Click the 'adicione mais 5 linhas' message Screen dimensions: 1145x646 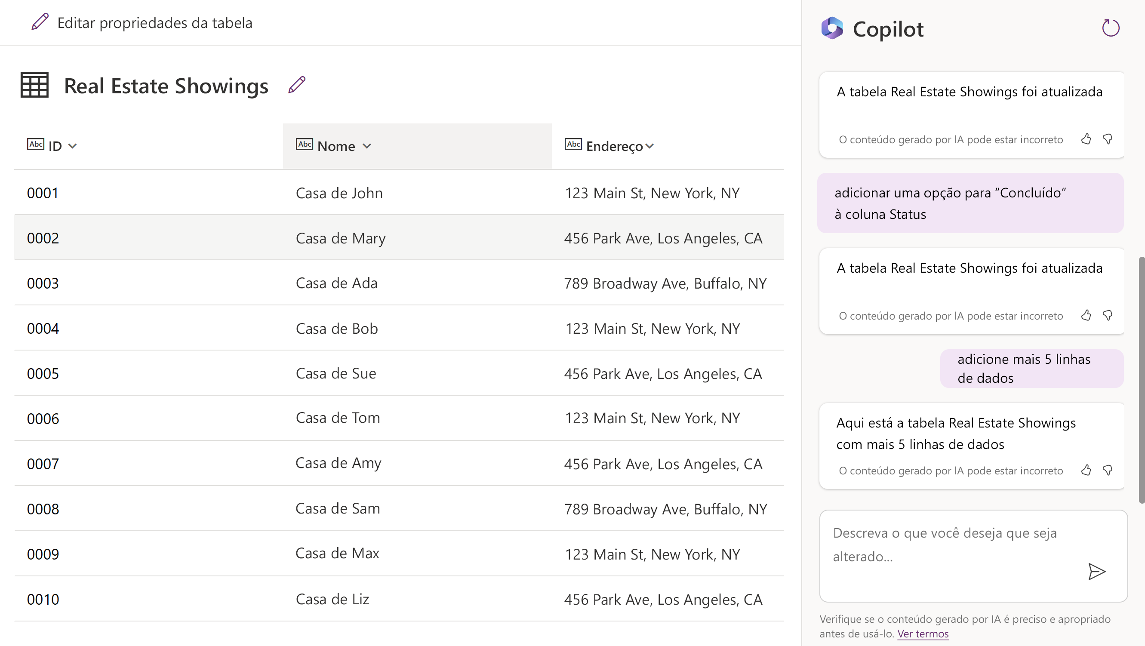click(x=1031, y=368)
